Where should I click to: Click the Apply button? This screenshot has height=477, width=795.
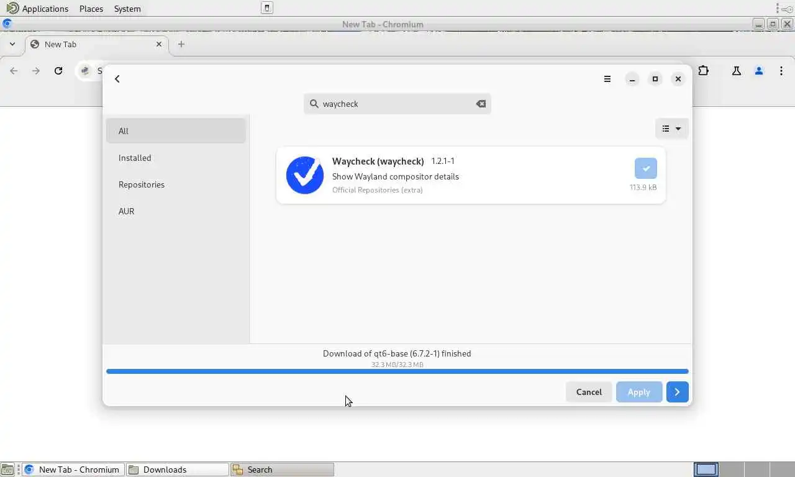pos(638,392)
